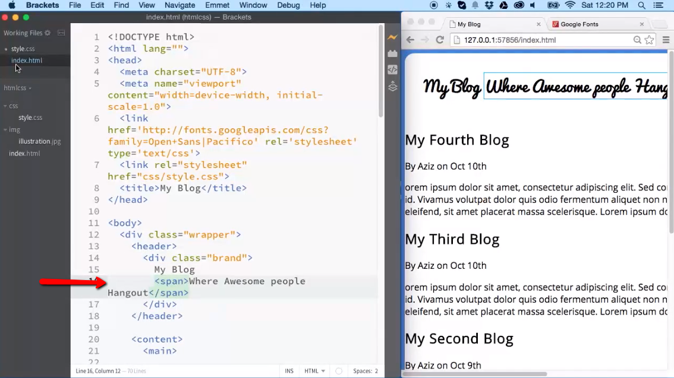The image size is (674, 378).
Task: Toggle Wi-Fi from the menu bar icon
Action: tap(569, 5)
